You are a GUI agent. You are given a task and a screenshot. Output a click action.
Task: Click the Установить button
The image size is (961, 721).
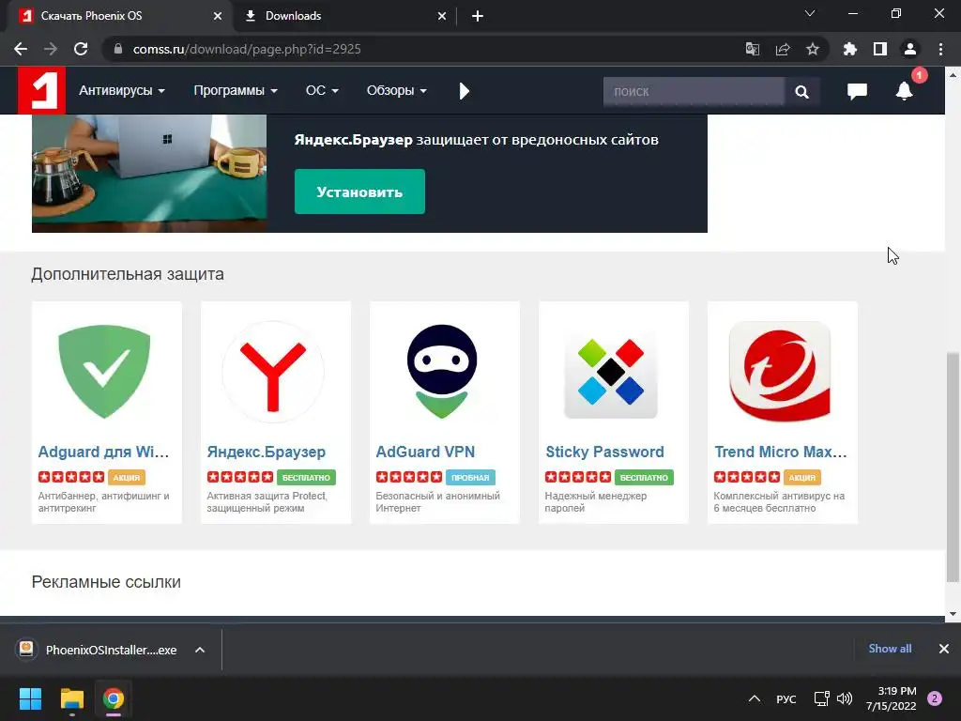[359, 192]
